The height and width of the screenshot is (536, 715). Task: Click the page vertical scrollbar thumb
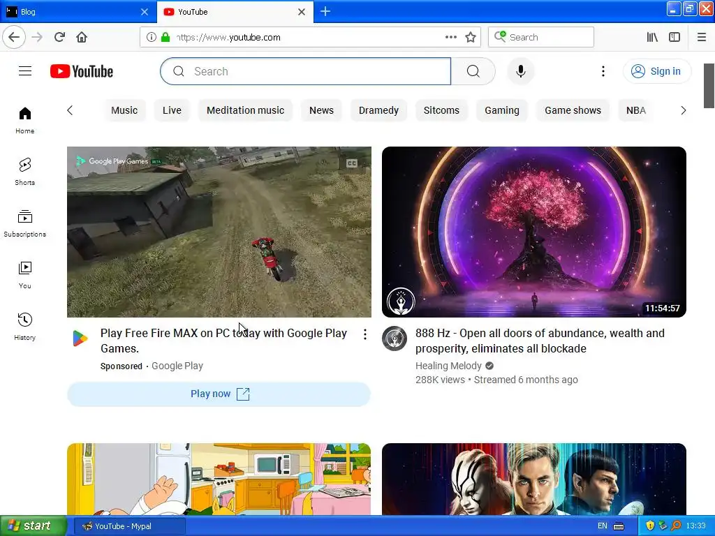click(709, 86)
